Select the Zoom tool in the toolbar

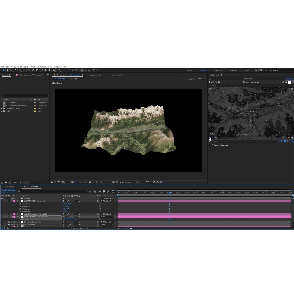pos(11,70)
